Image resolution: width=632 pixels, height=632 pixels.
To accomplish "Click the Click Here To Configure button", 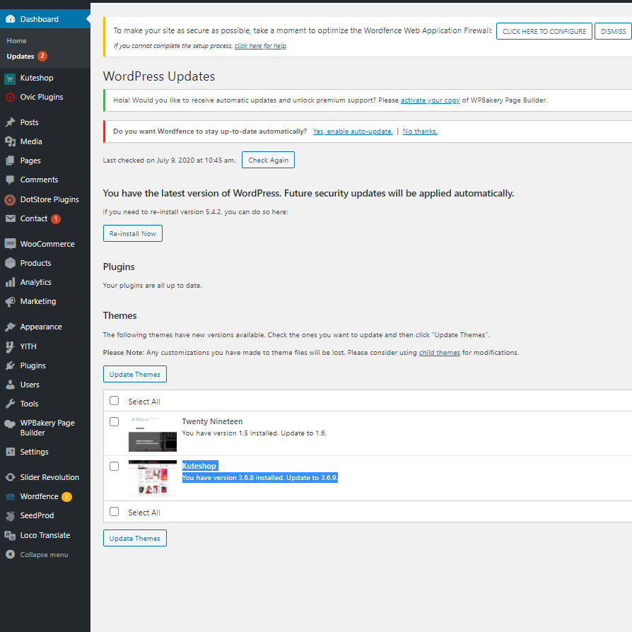I will pyautogui.click(x=544, y=31).
